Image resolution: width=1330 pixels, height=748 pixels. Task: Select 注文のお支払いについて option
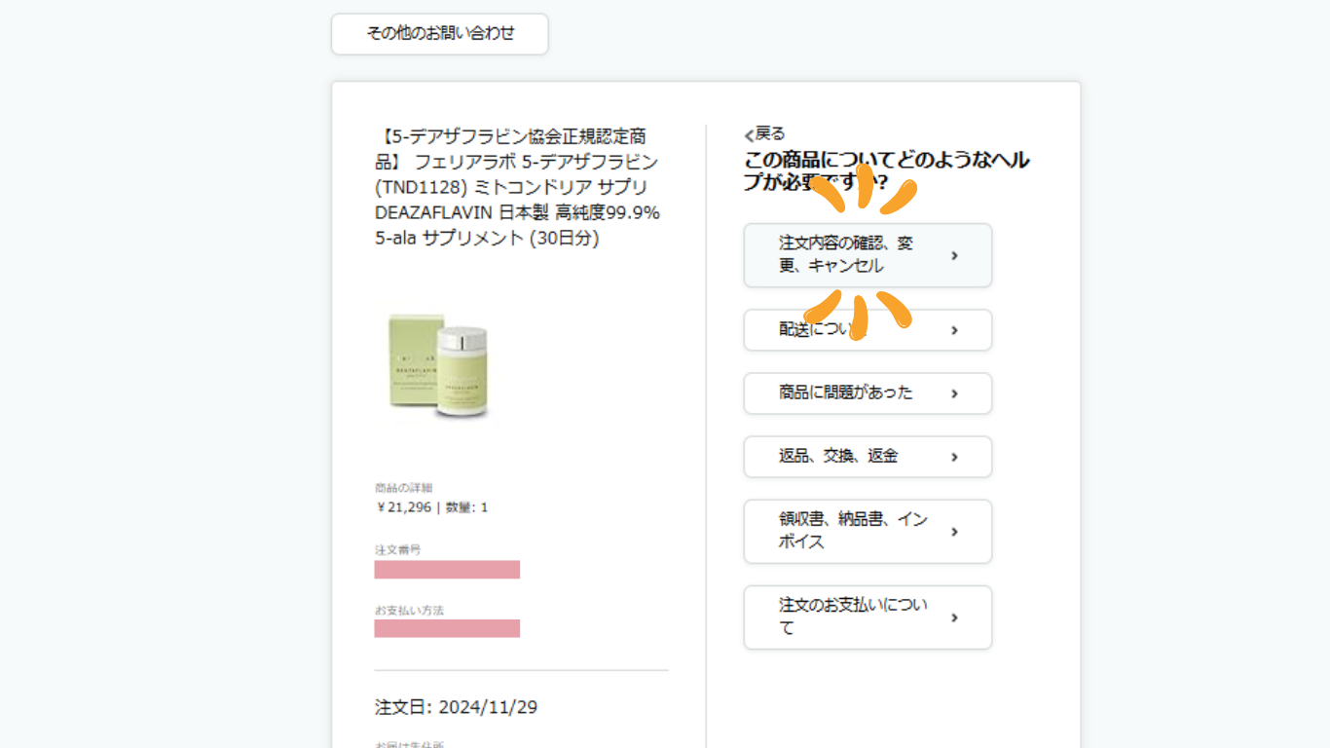pyautogui.click(x=852, y=617)
